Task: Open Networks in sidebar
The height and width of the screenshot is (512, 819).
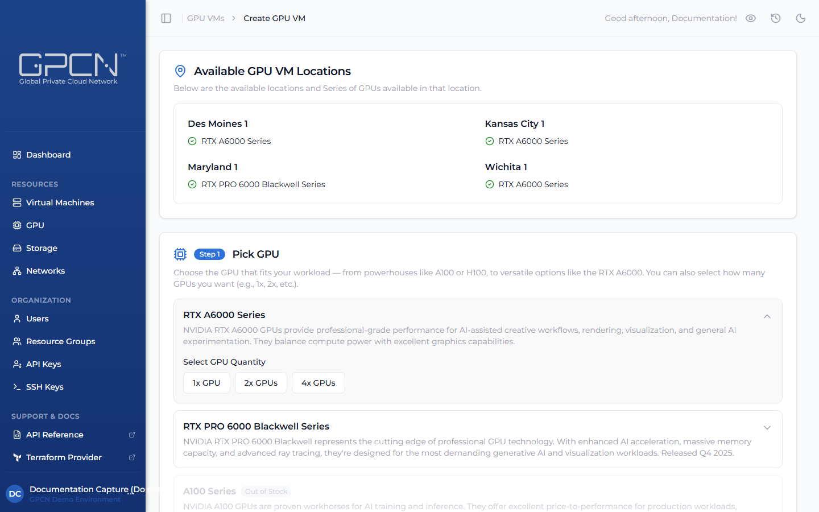Action: pos(73,271)
